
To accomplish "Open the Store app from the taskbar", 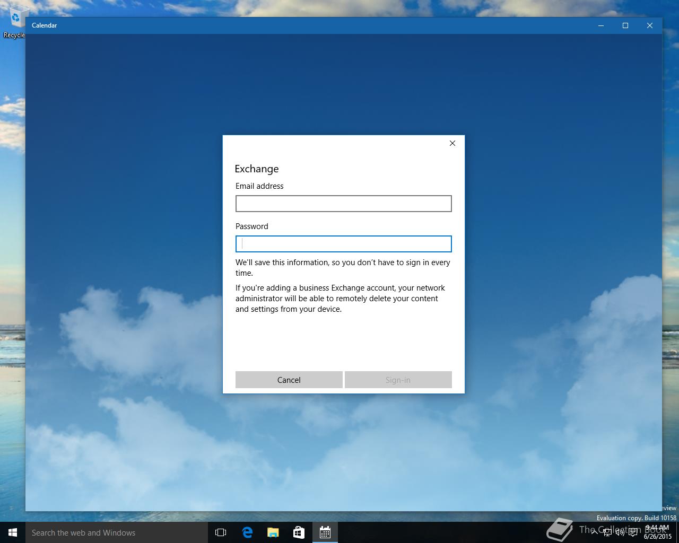I will (x=299, y=532).
